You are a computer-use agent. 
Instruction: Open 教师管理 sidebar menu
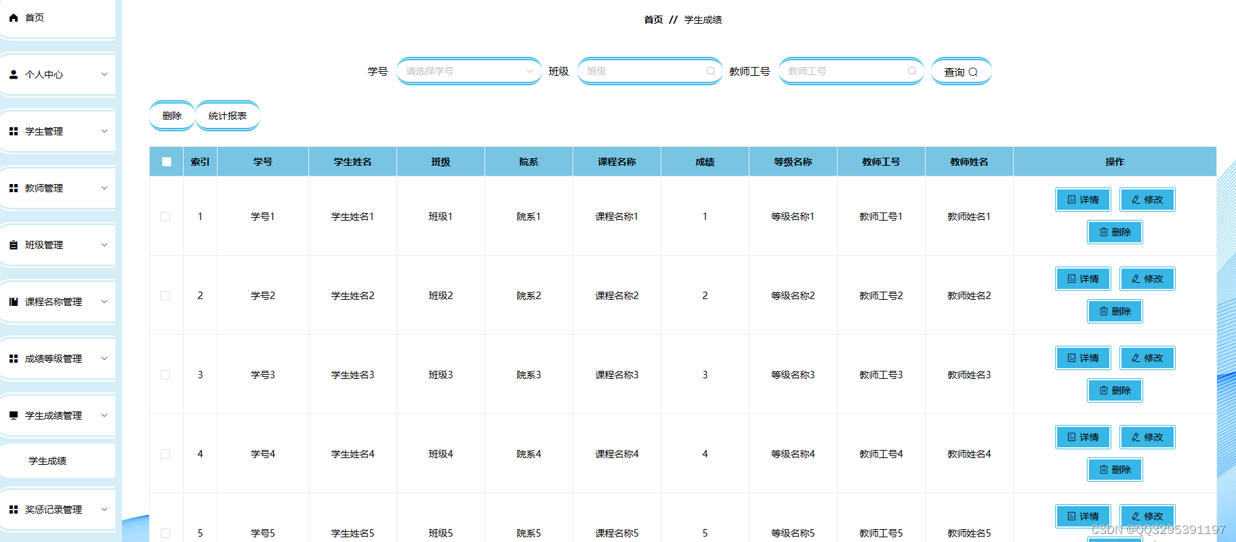tap(58, 188)
